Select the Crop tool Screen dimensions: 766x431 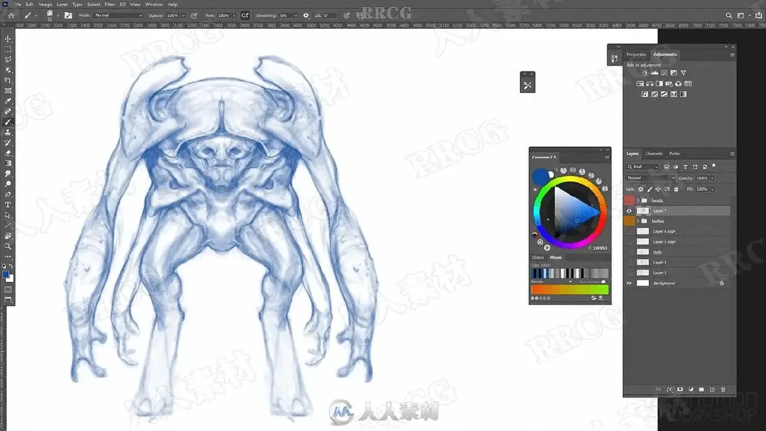[8, 80]
